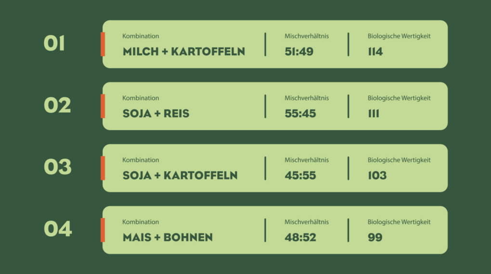Screen dimensions: 491x274
Task: Click the rank number 01
Action: click(x=54, y=43)
